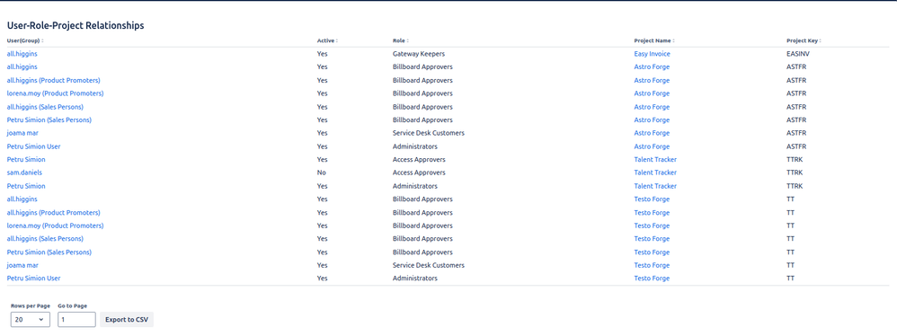Open the Easy Invoice project link

click(x=653, y=54)
